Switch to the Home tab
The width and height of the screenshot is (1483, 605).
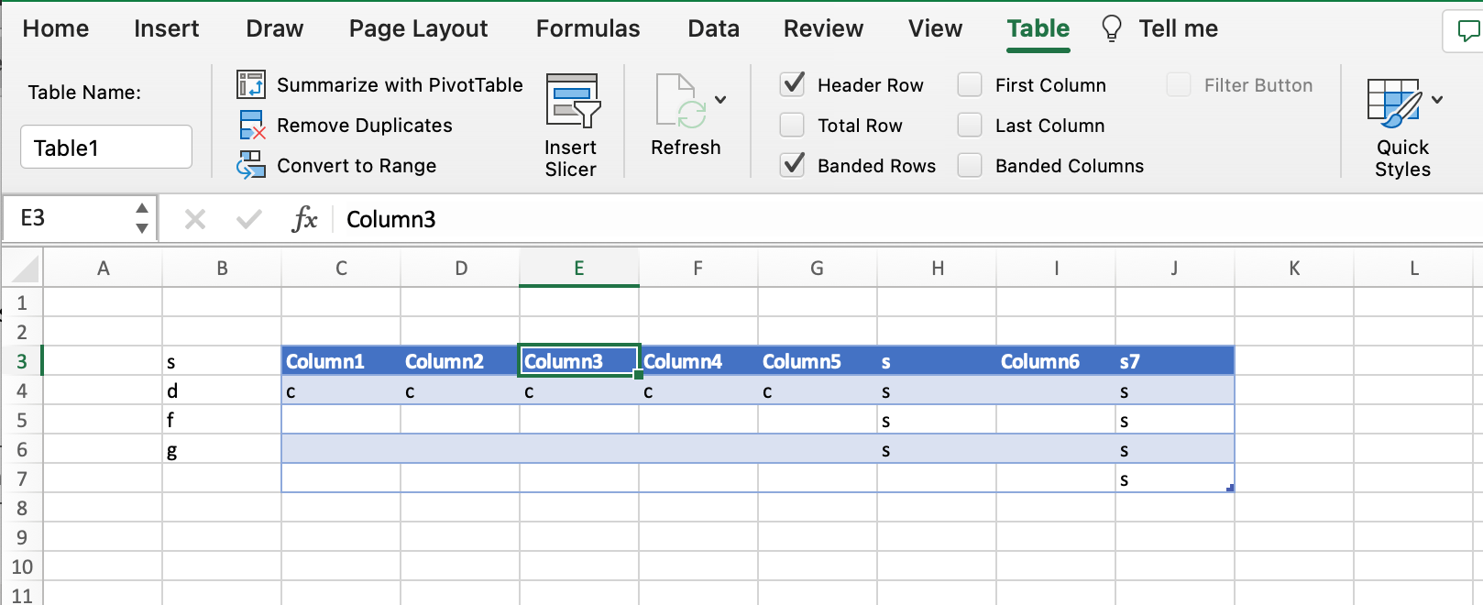click(x=56, y=28)
